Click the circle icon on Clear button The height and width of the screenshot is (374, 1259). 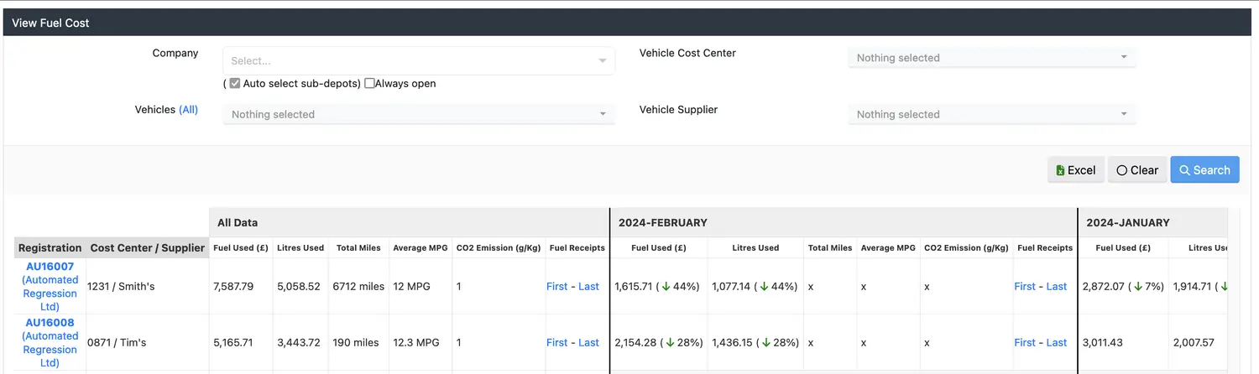coord(1121,170)
